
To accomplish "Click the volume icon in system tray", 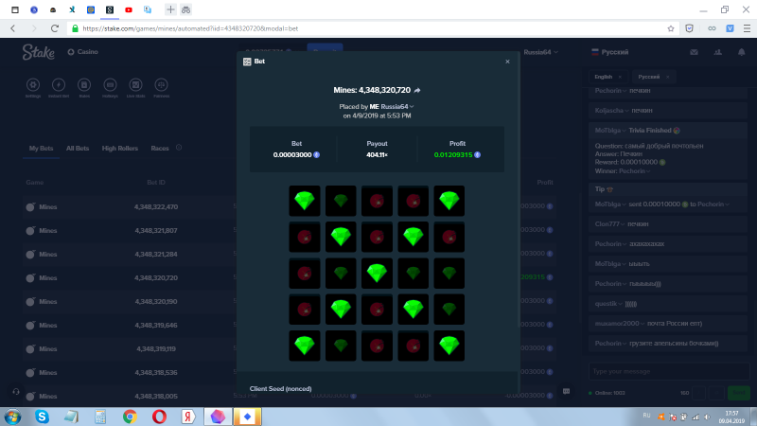I will [707, 417].
